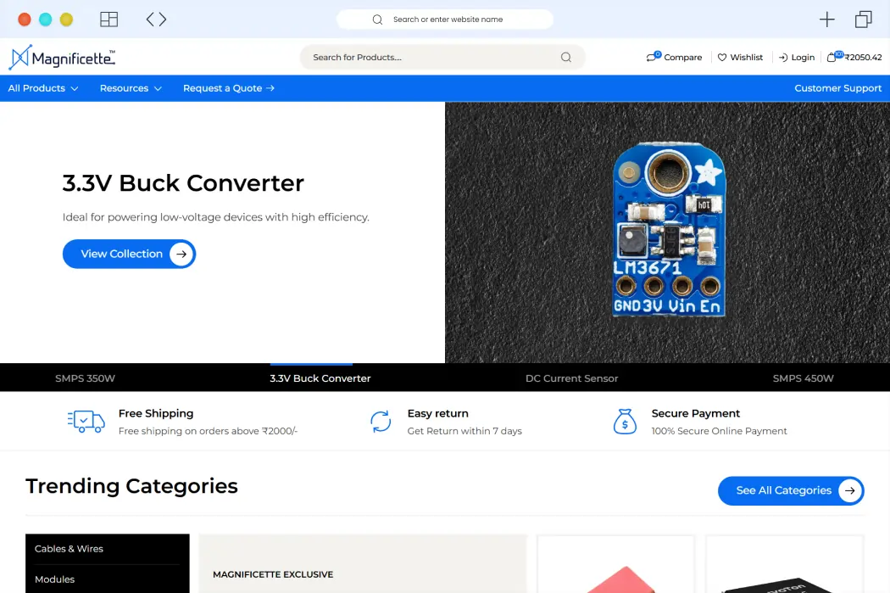Click the search magnifier icon in product search
Image resolution: width=890 pixels, height=593 pixels.
tap(565, 58)
